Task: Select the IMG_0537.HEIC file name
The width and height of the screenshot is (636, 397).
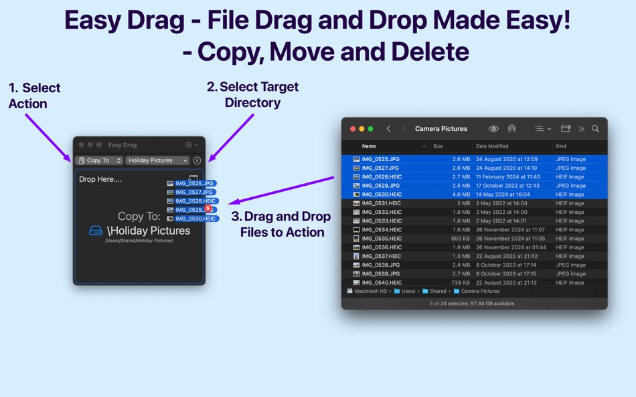Action: 382,256
